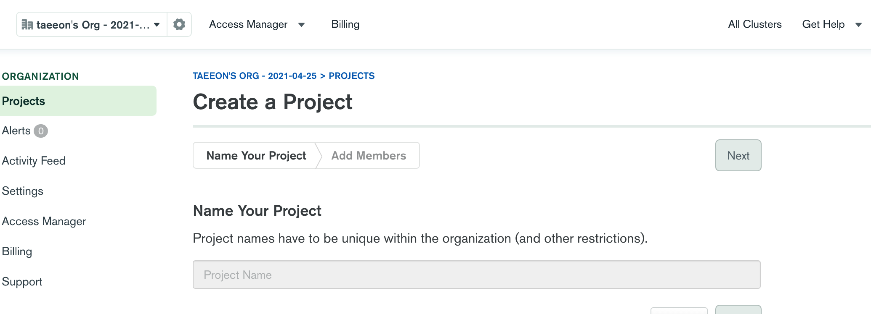Open organization Settings in sidebar
871x314 pixels.
(x=23, y=191)
